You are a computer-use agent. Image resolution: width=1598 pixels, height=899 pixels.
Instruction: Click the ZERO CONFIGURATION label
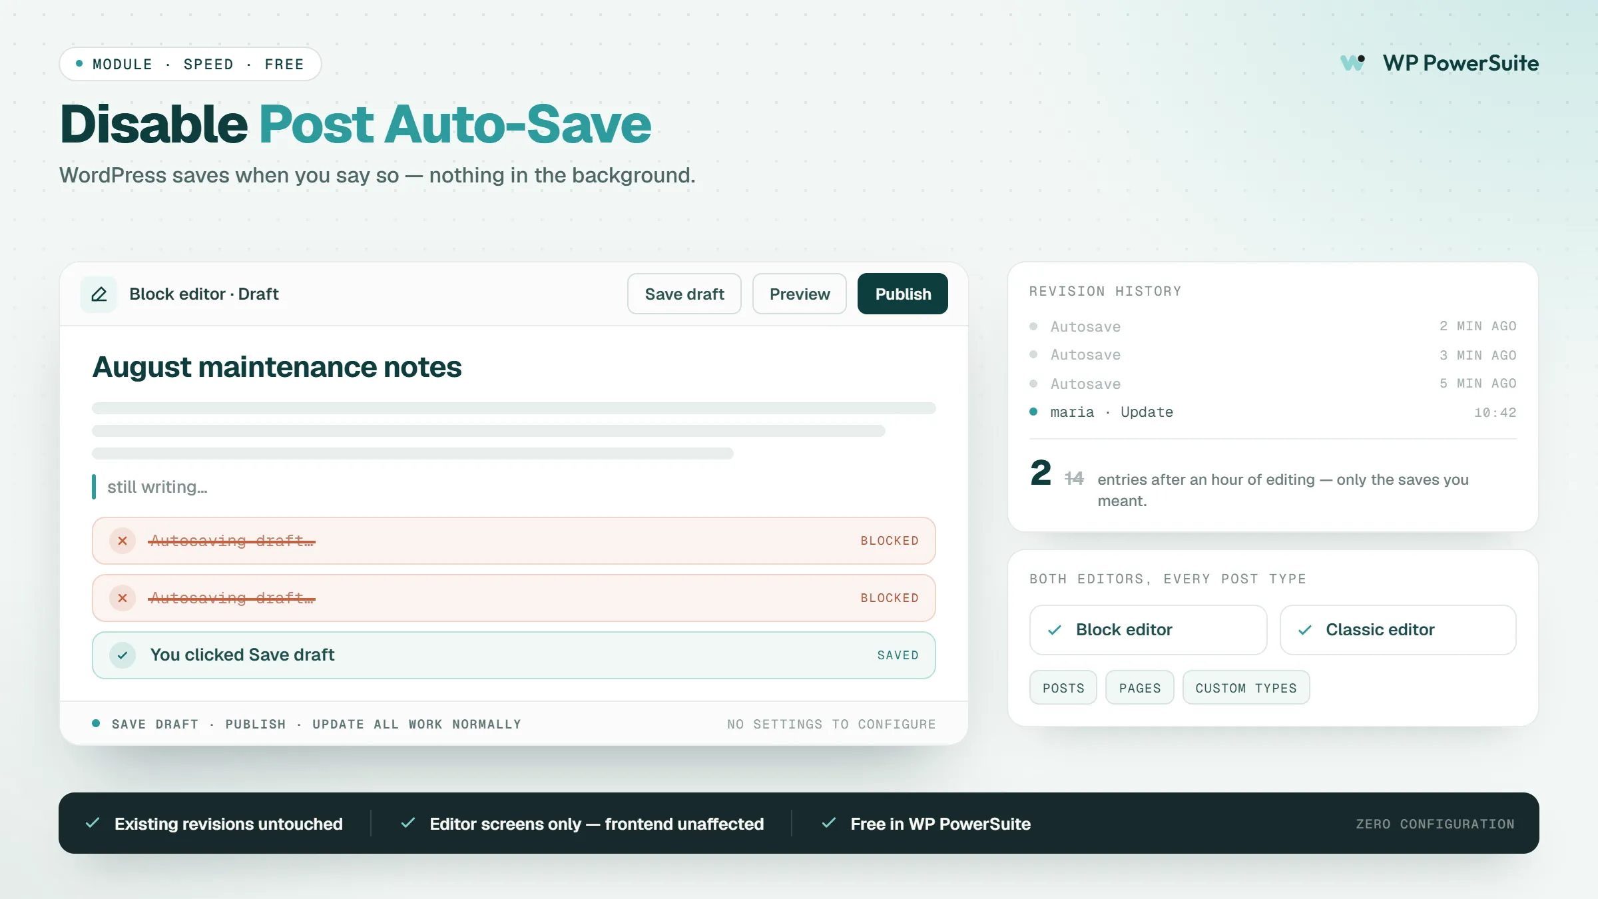[x=1436, y=824]
